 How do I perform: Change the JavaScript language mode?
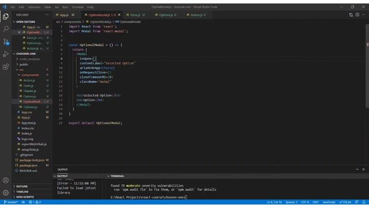click(x=329, y=202)
